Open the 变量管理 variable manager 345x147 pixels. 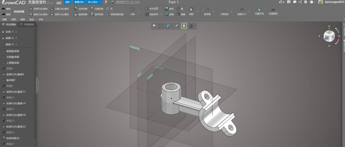pyautogui.click(x=273, y=11)
